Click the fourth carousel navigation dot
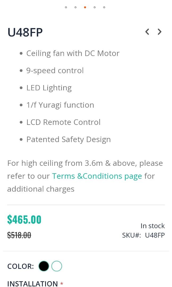 pyautogui.click(x=94, y=7)
